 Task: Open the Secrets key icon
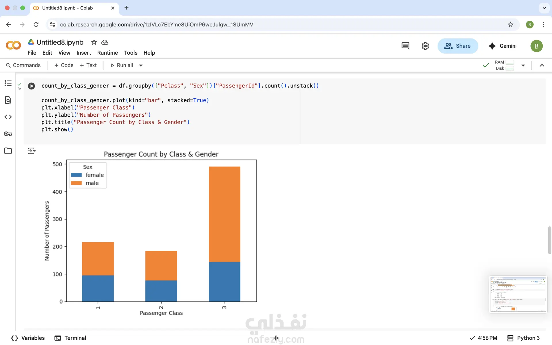(x=8, y=134)
